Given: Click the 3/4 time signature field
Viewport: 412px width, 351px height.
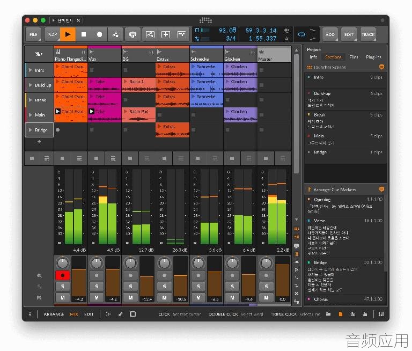Looking at the screenshot, I should (231, 39).
